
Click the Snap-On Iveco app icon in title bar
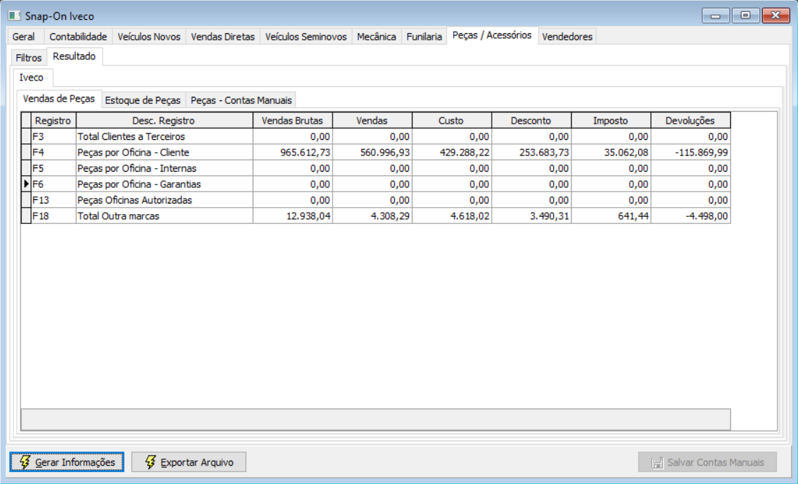point(15,16)
